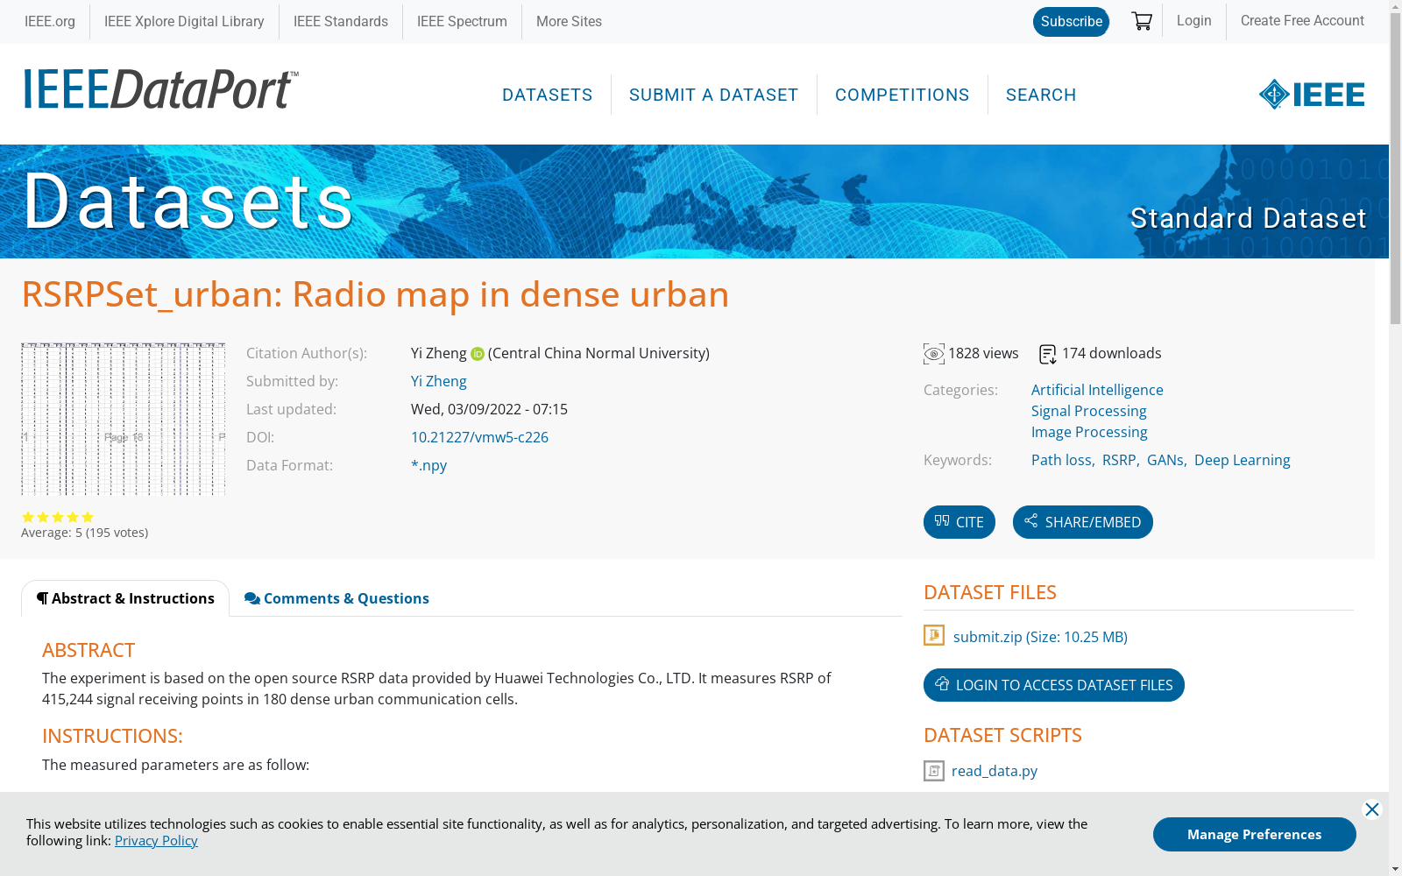Click Create Free Account link
The height and width of the screenshot is (876, 1402).
coord(1302,20)
